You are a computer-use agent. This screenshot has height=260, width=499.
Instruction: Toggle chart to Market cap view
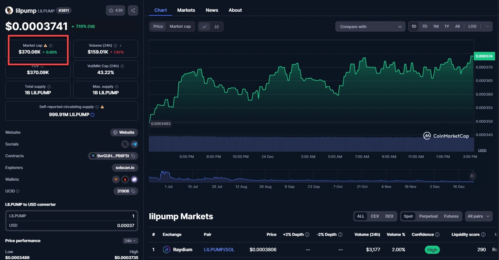coord(180,26)
